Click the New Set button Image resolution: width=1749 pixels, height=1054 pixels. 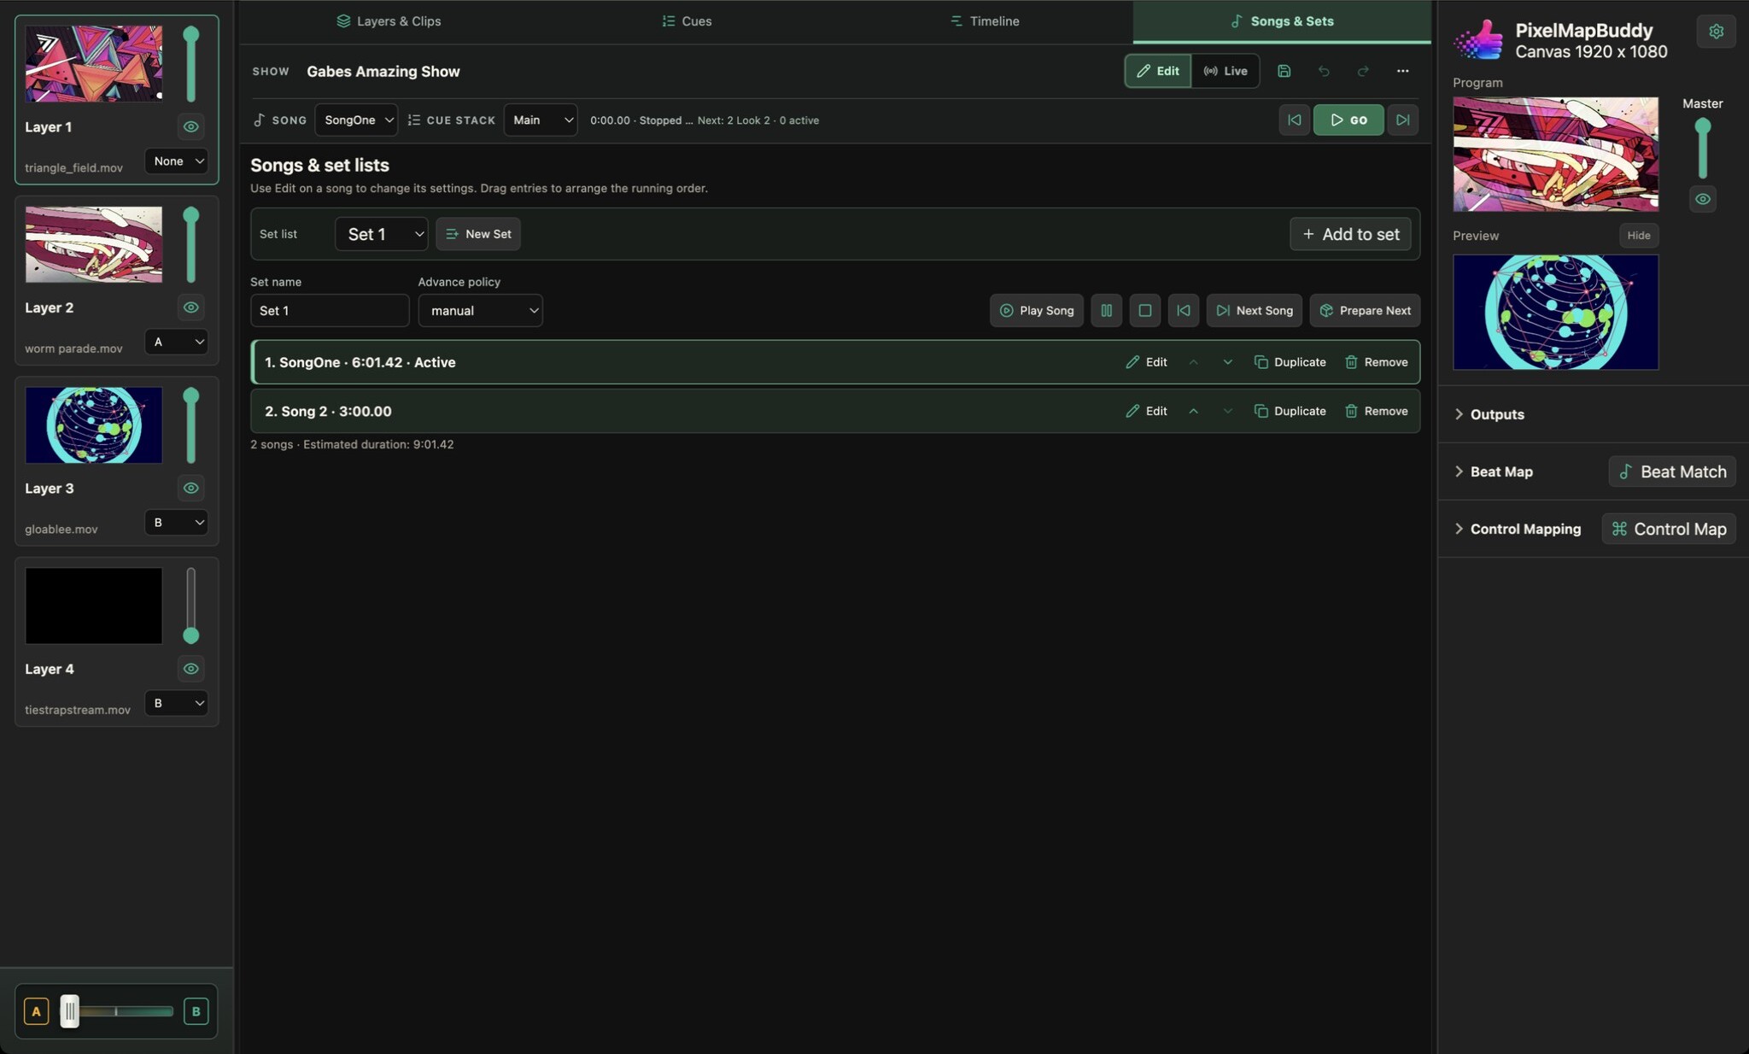point(478,234)
